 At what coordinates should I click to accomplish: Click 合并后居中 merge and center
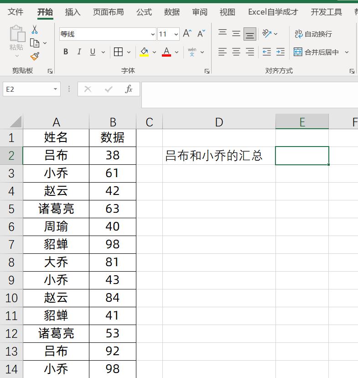pyautogui.click(x=316, y=52)
